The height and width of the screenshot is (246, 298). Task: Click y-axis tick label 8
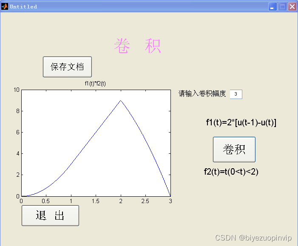pyautogui.click(x=18, y=111)
